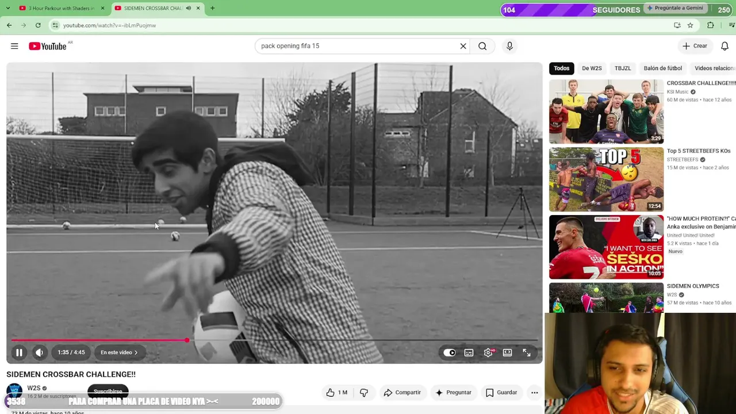Seek on the red video progress bar

[274, 340]
